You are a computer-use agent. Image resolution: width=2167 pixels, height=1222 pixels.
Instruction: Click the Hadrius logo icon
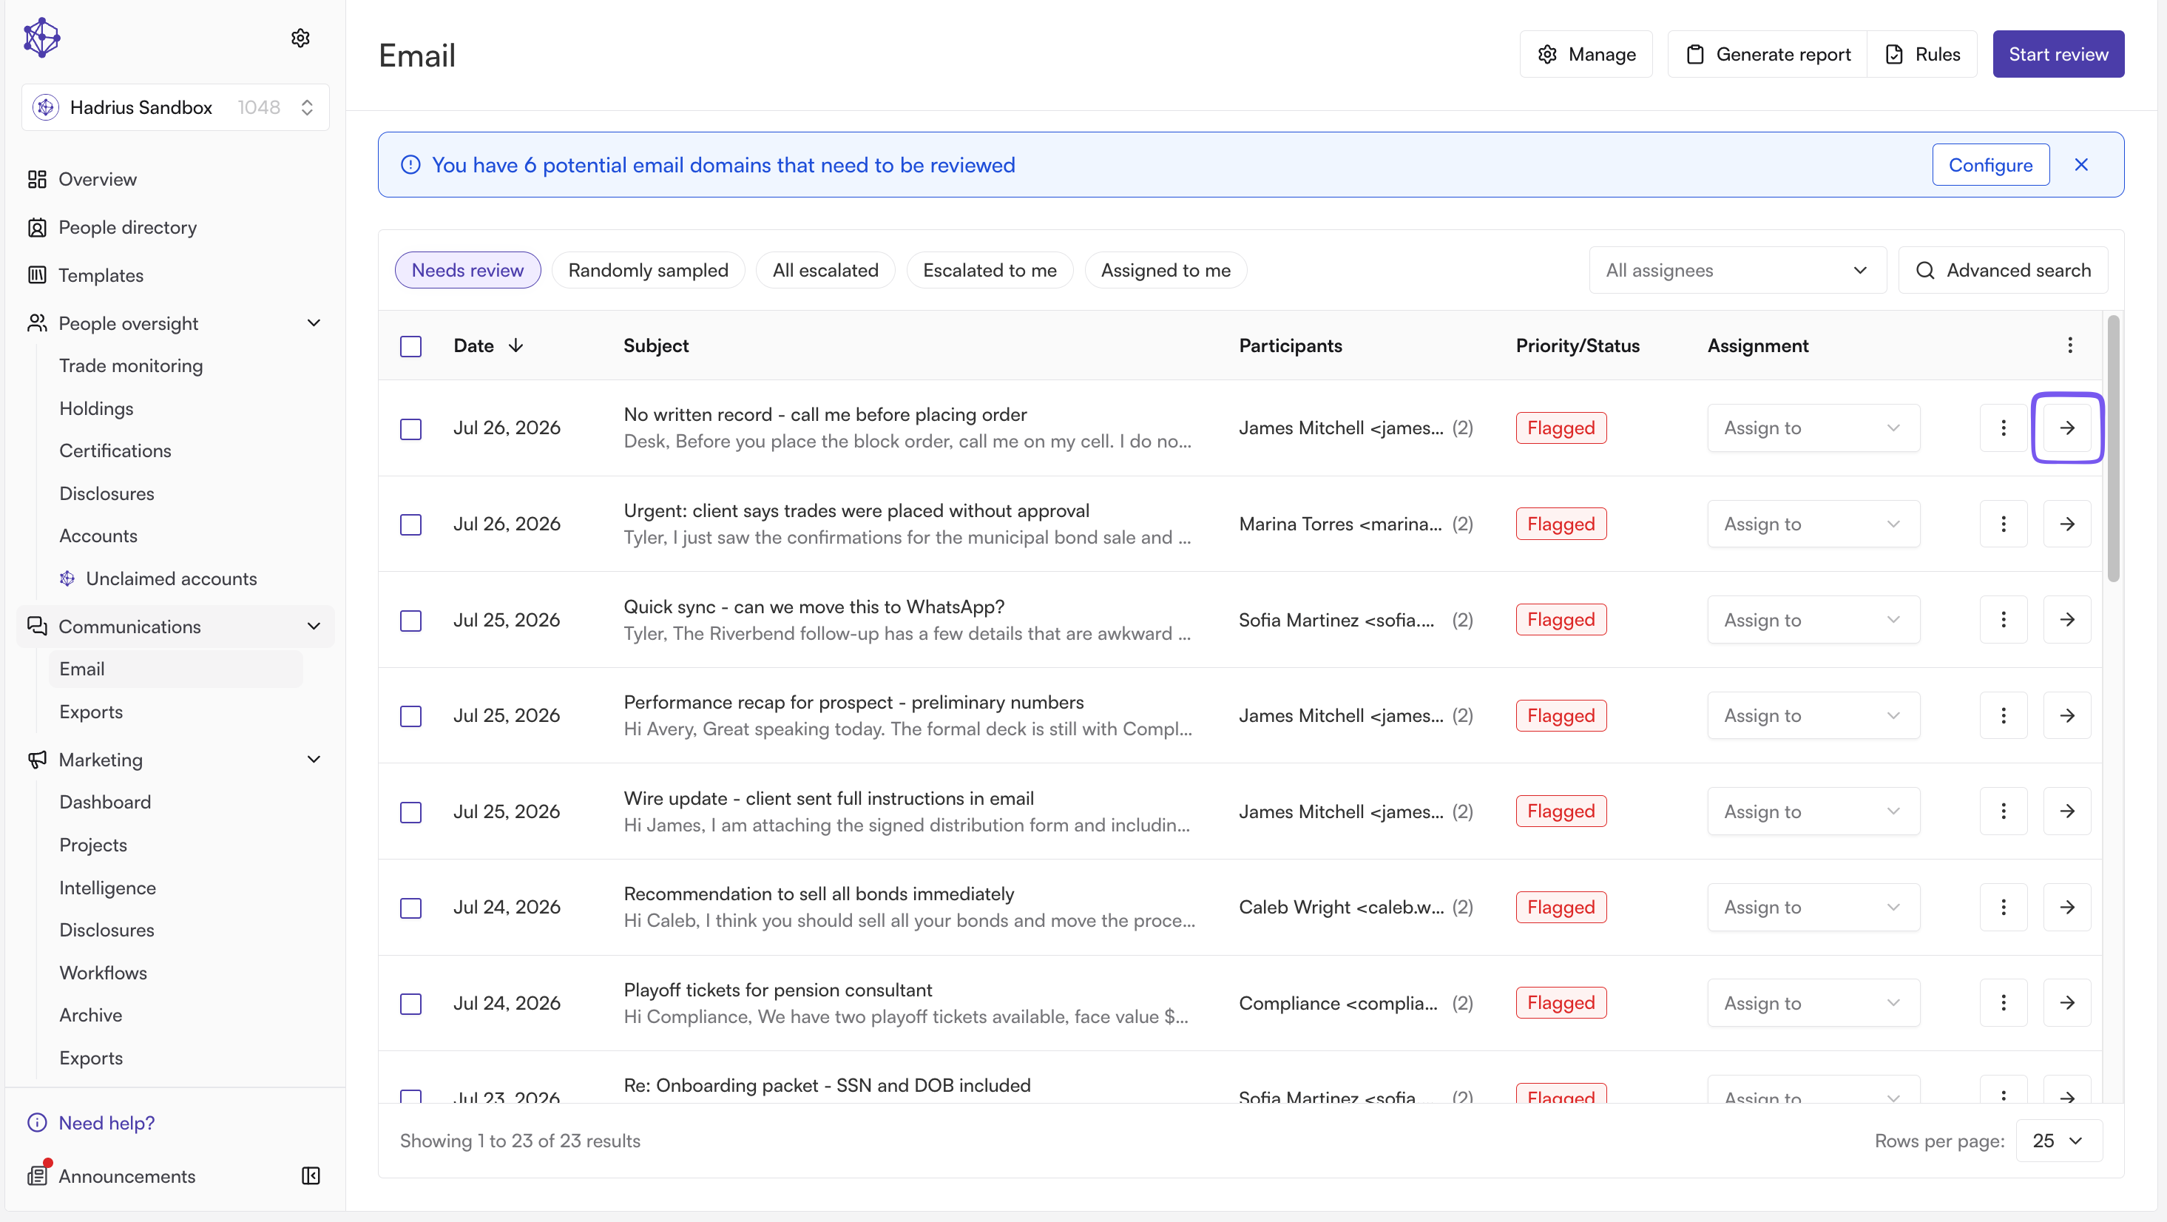(41, 38)
